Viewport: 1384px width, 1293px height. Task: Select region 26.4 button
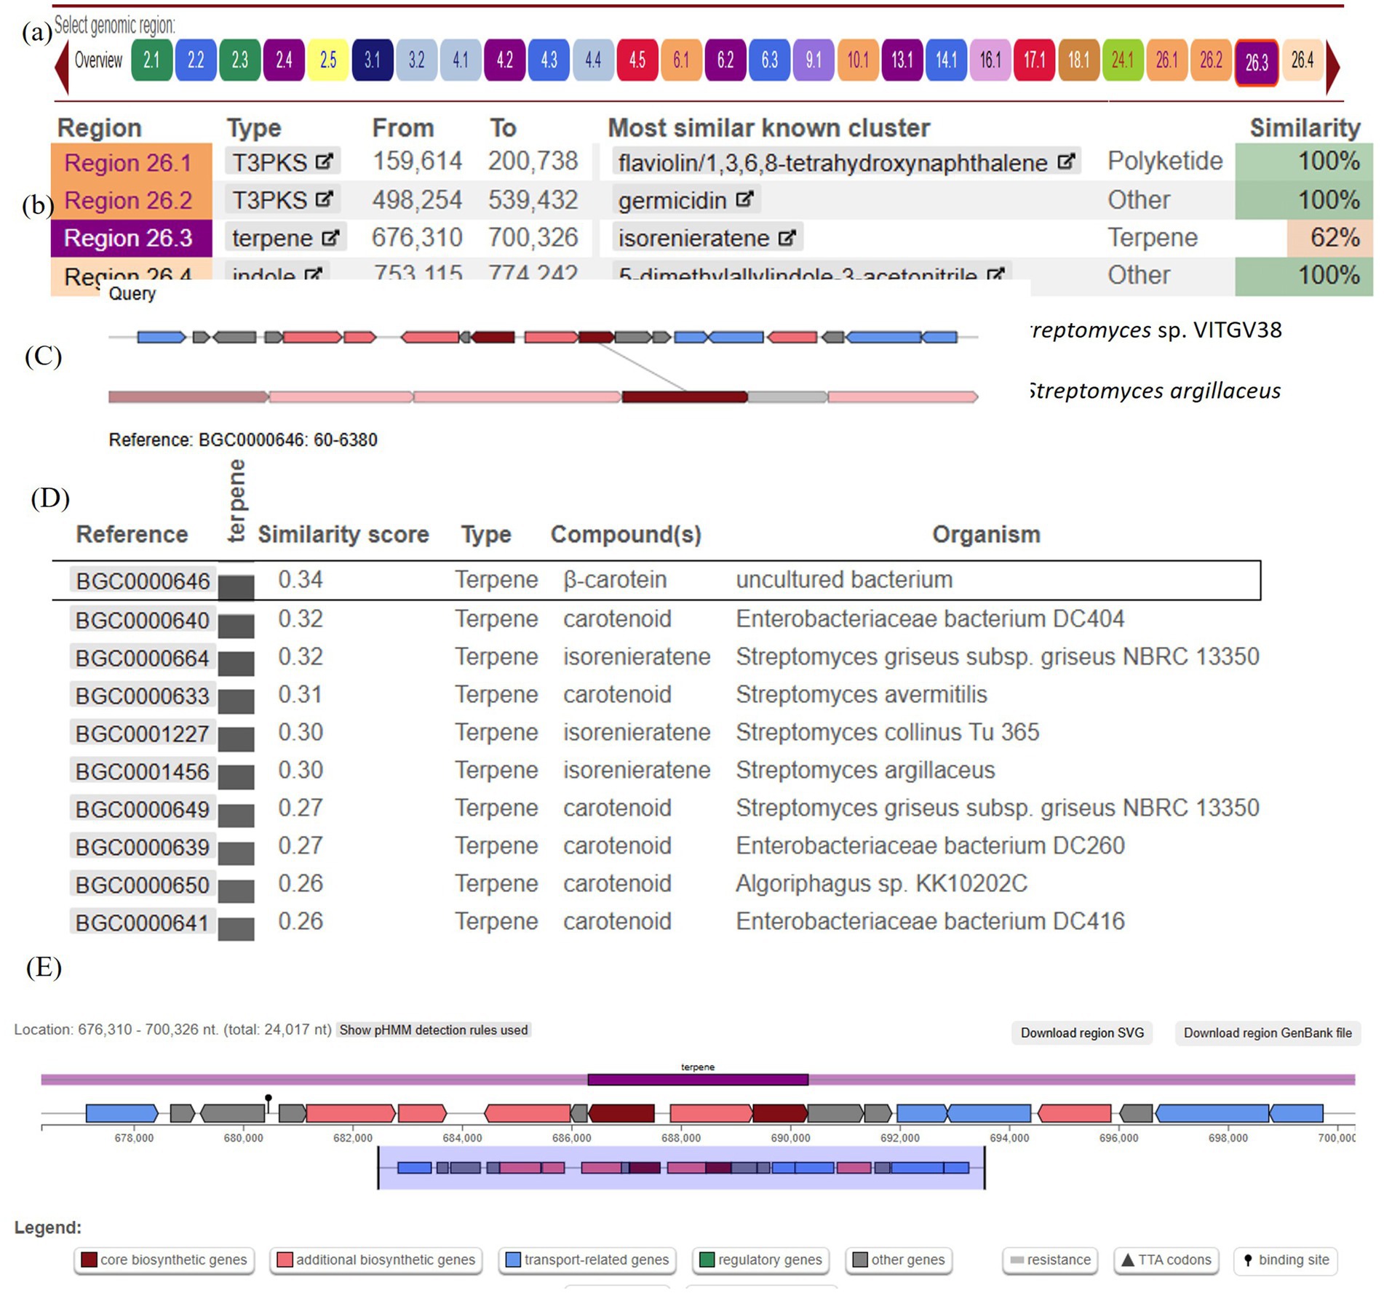1303,60
